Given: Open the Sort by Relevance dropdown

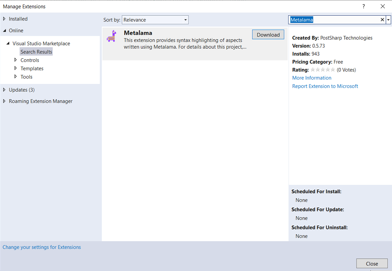Looking at the screenshot, I should point(155,20).
